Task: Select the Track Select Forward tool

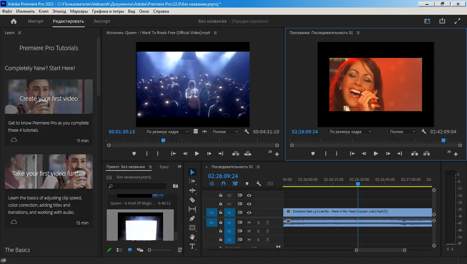Action: coord(192,181)
